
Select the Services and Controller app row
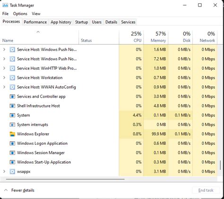click(109, 96)
